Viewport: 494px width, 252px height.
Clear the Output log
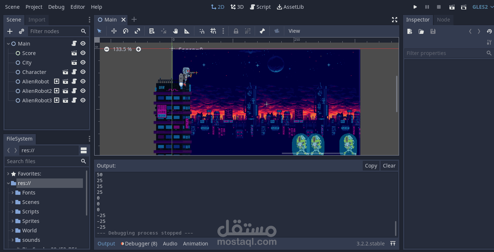(389, 166)
